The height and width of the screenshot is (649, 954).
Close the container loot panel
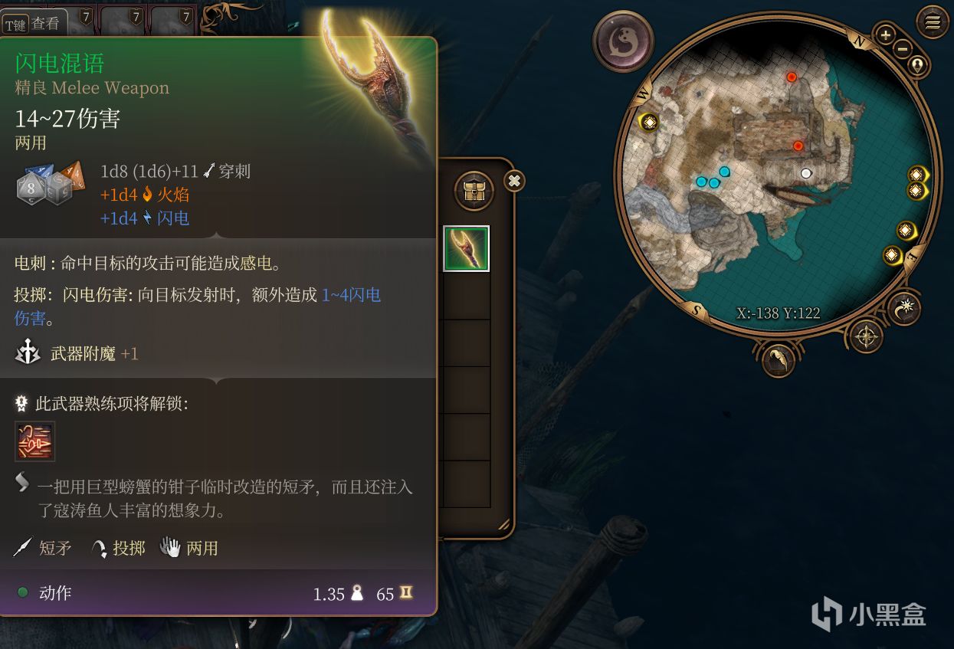515,181
